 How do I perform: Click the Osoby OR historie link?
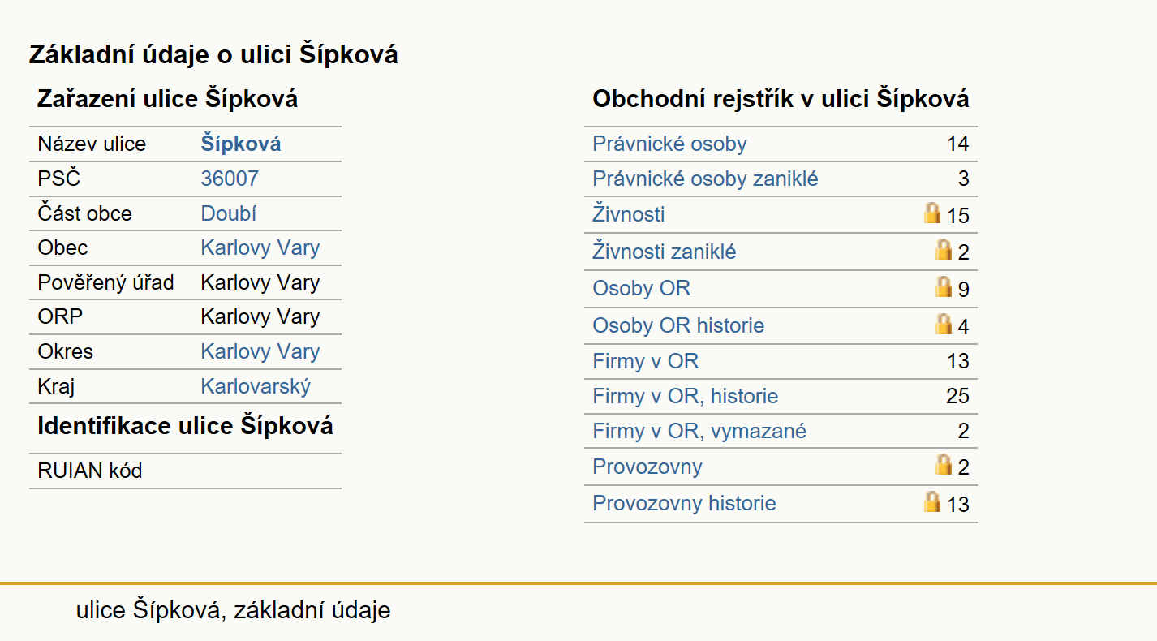[678, 325]
